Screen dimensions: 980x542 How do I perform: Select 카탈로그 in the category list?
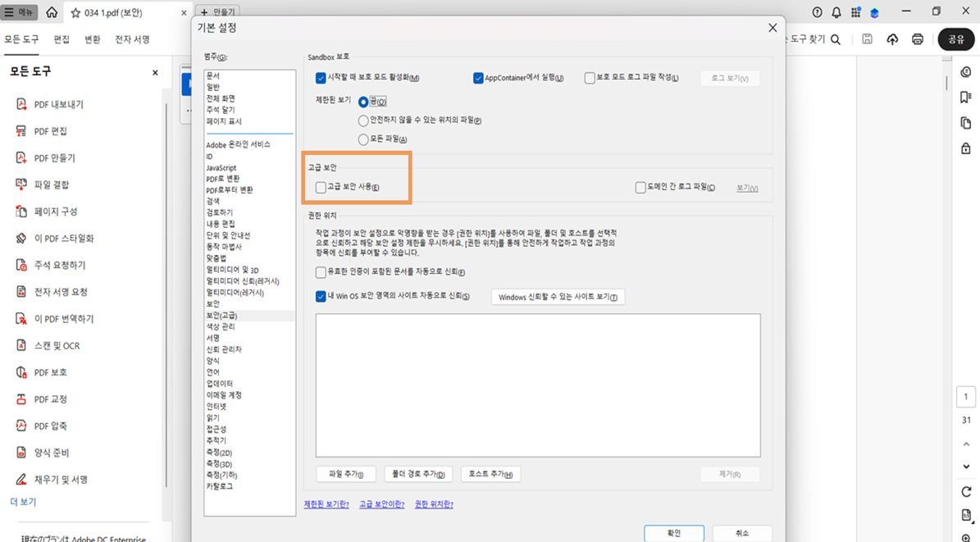click(220, 486)
